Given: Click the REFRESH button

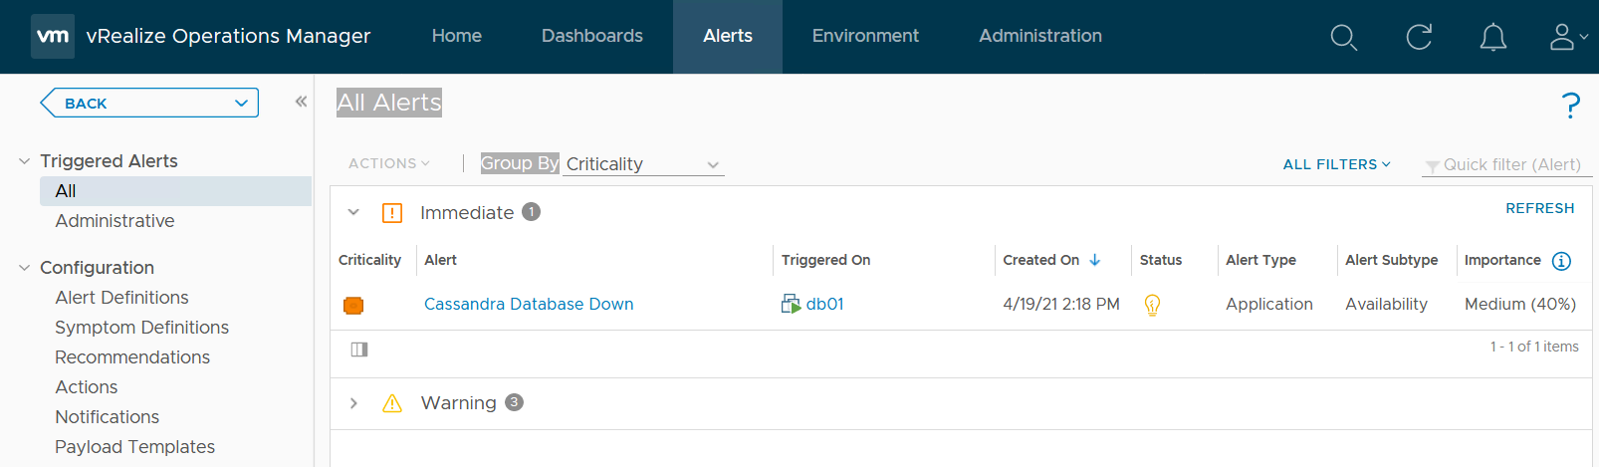Looking at the screenshot, I should pos(1539,208).
